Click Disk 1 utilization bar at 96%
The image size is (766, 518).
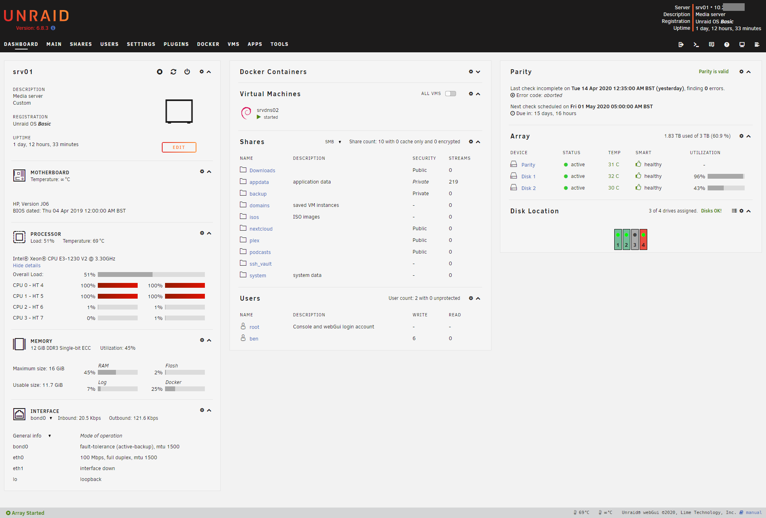pyautogui.click(x=726, y=176)
